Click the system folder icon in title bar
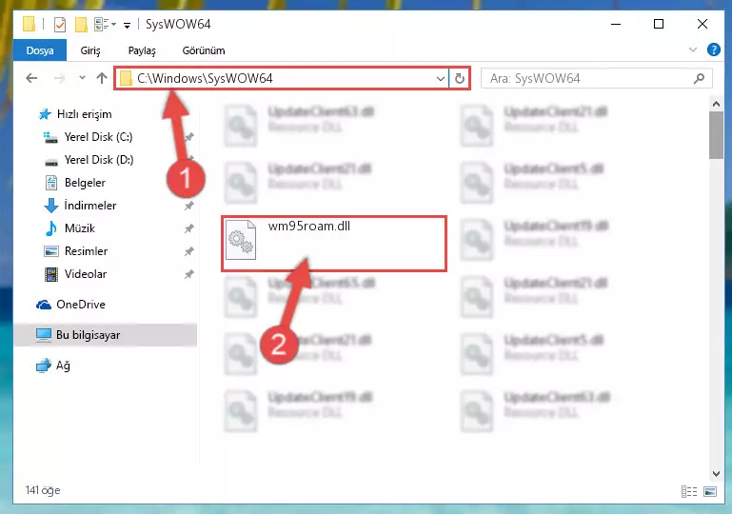 pos(29,24)
